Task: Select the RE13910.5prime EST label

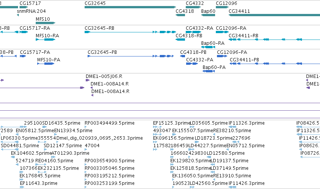Action: 232,176
